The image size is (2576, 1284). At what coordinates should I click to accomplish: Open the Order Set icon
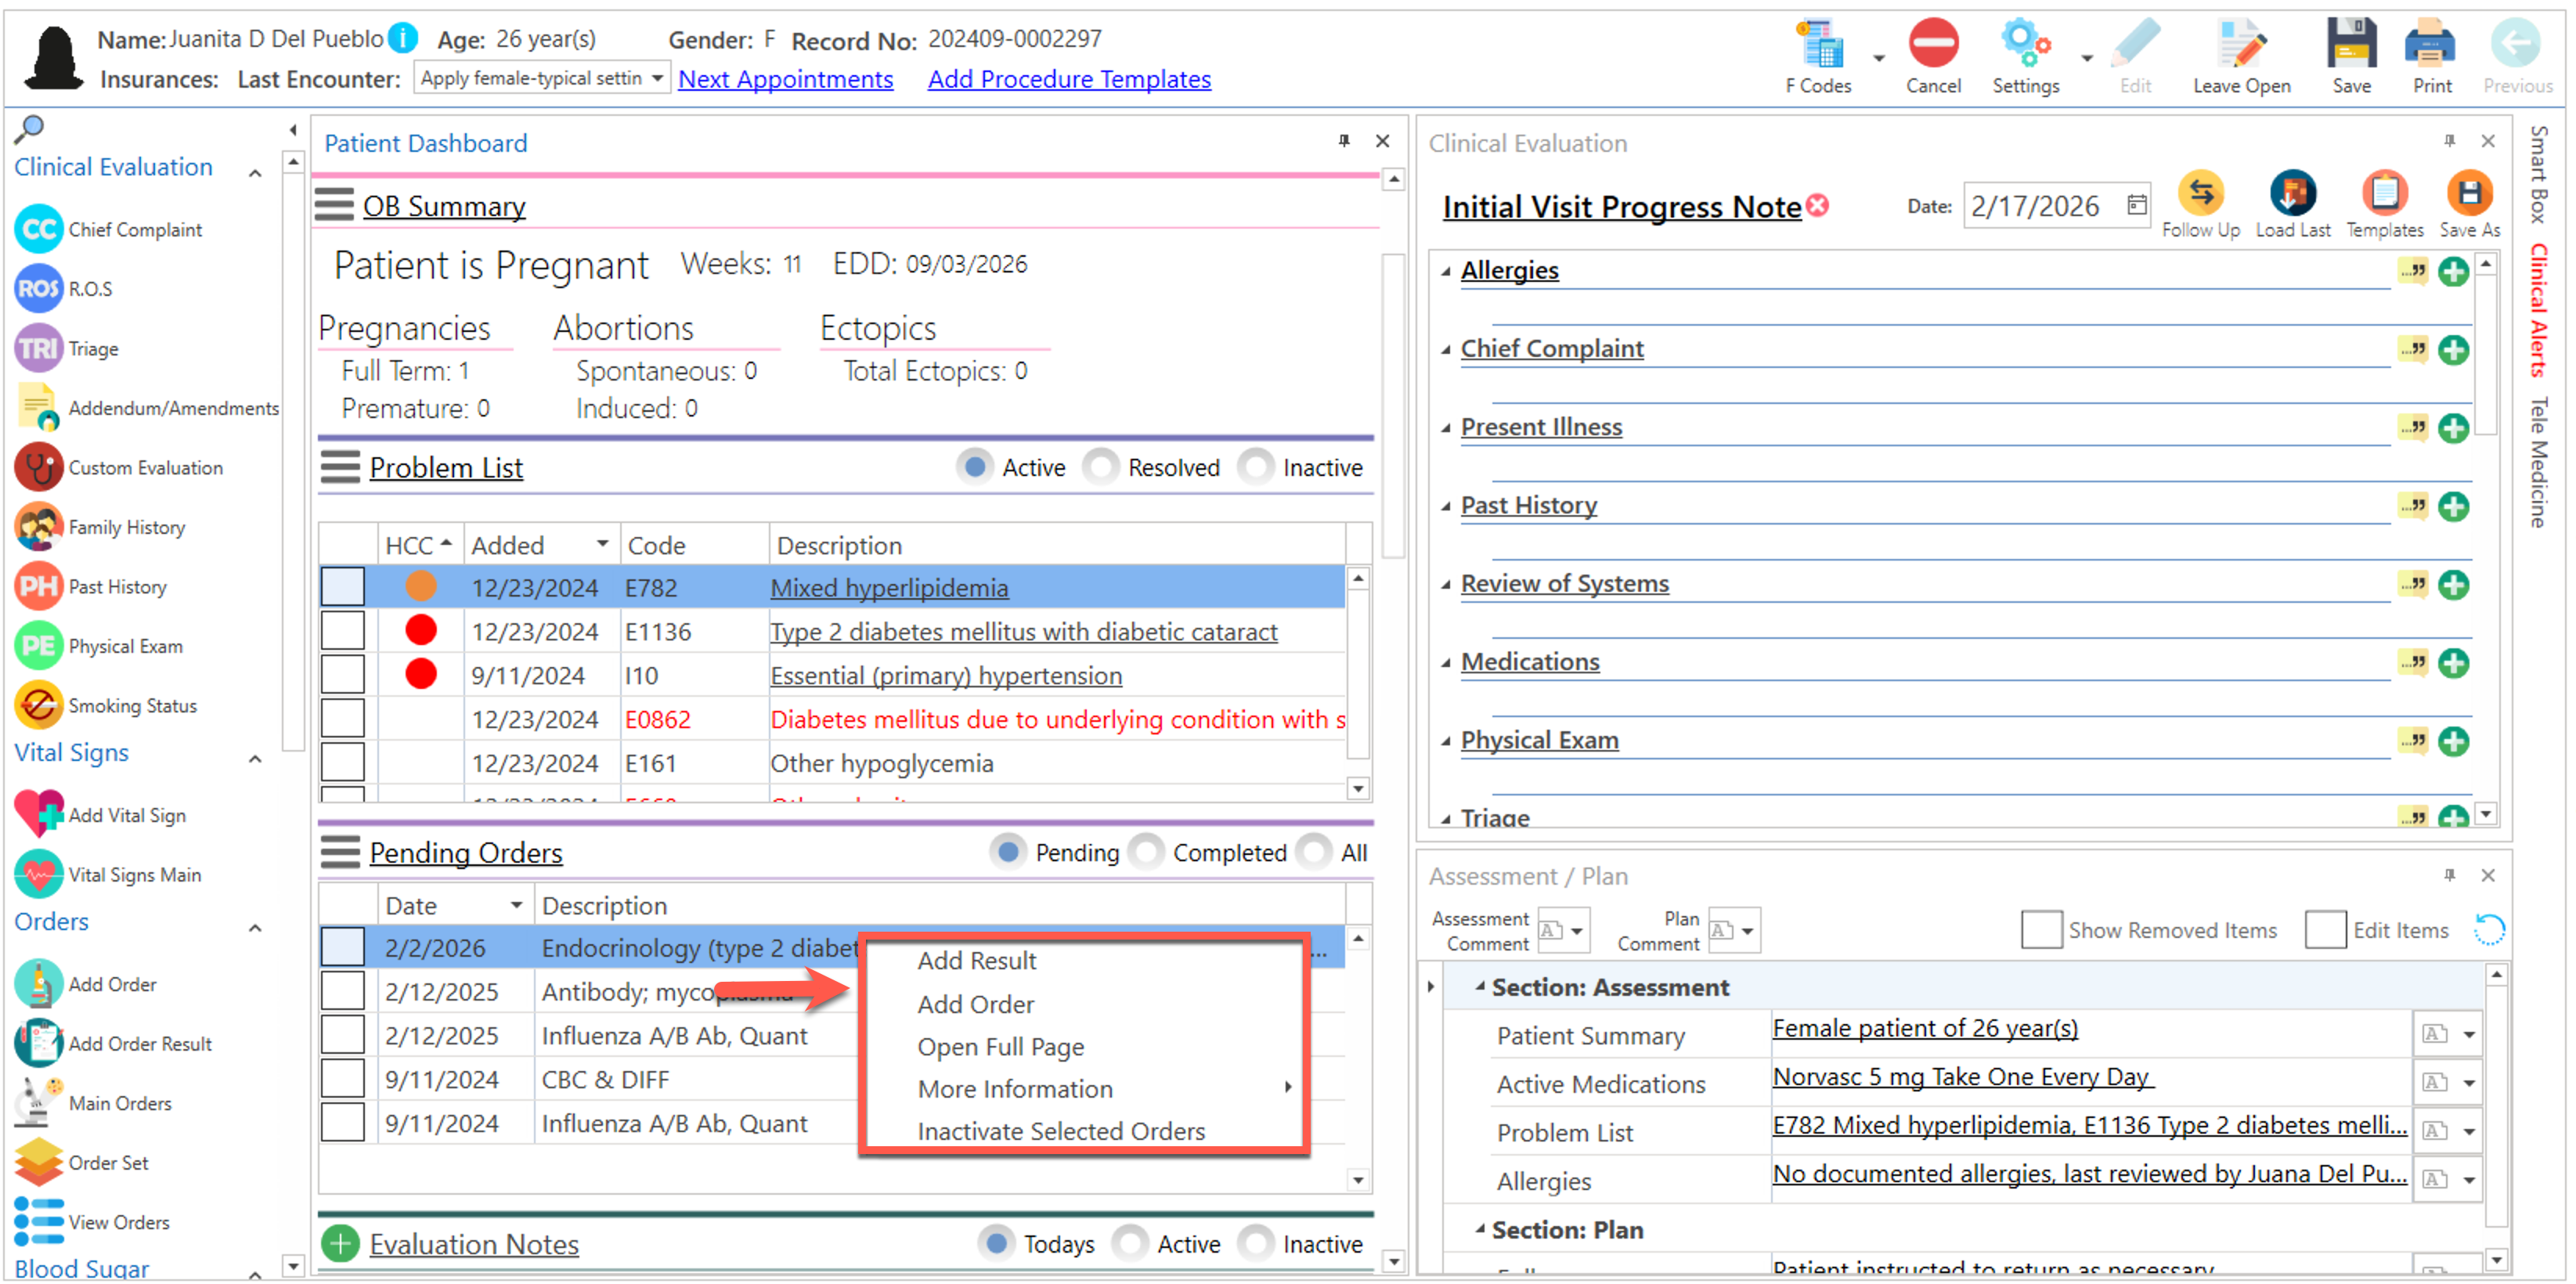pyautogui.click(x=39, y=1162)
